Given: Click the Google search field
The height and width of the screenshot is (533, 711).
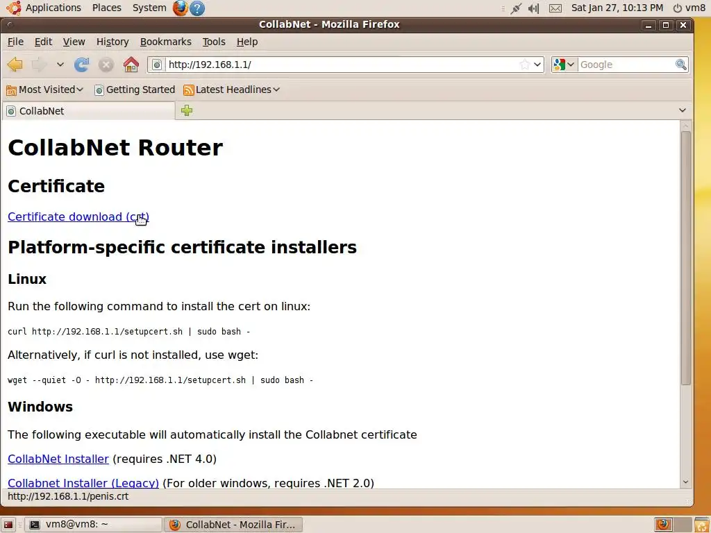Looking at the screenshot, I should coord(627,65).
